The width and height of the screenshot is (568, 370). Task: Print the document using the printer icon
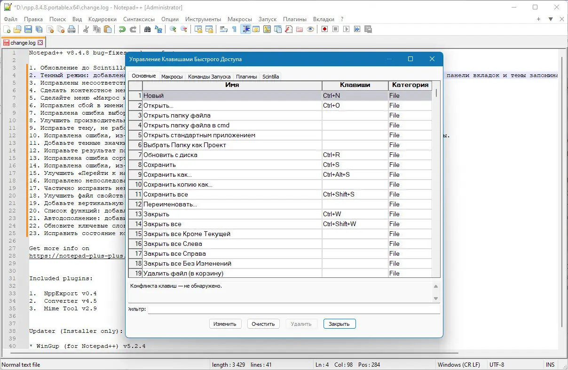[x=71, y=29]
